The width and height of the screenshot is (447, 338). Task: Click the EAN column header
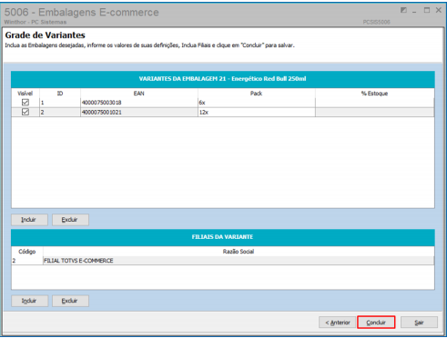(139, 94)
